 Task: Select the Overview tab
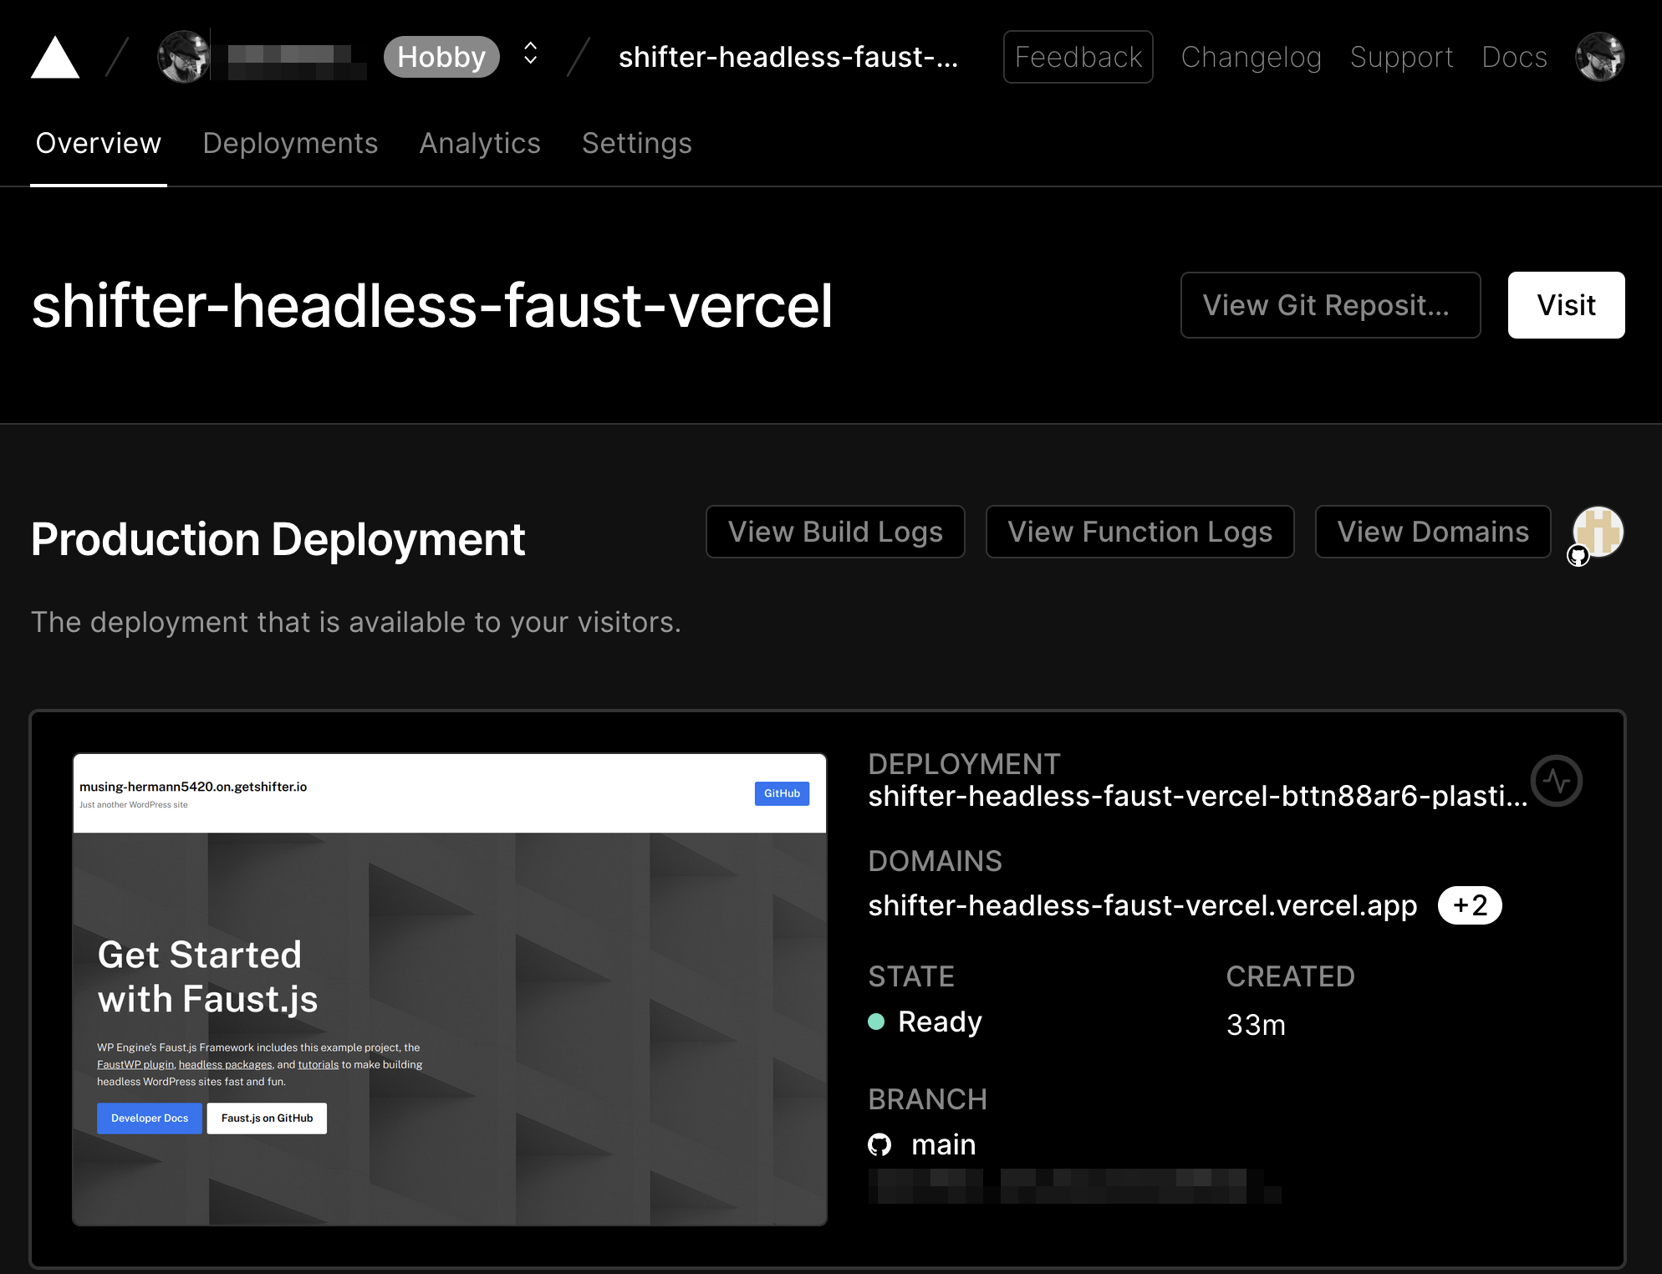(99, 143)
